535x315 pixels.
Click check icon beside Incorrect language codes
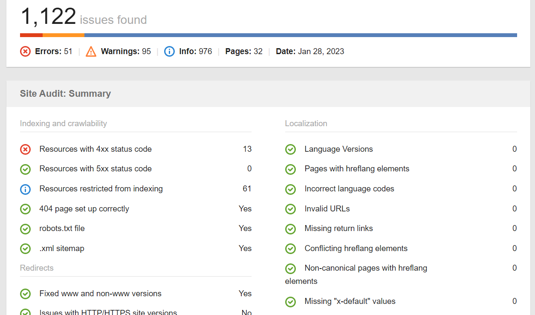tap(291, 189)
